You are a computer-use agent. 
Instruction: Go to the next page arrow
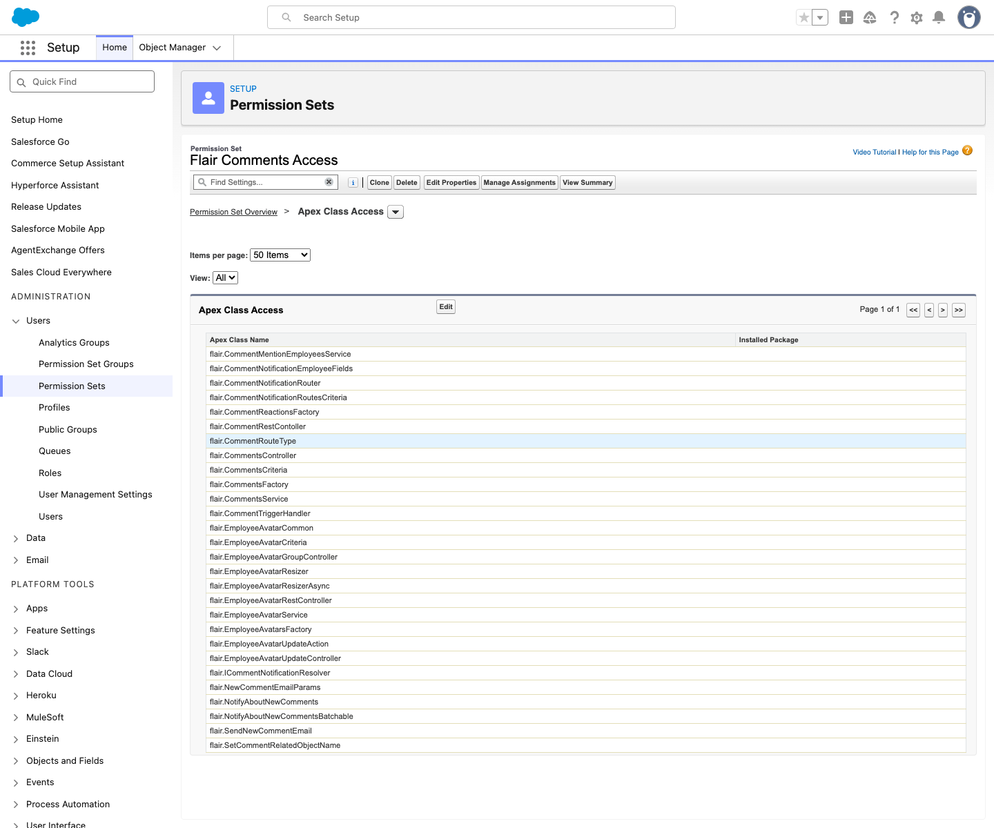point(943,310)
